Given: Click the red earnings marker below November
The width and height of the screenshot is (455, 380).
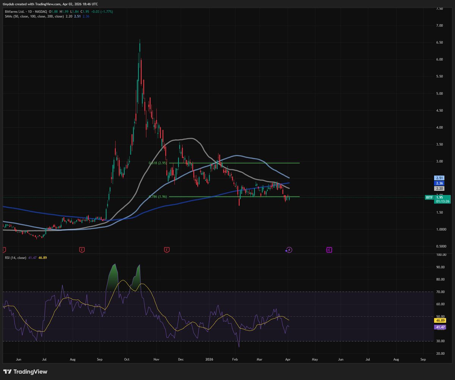Looking at the screenshot, I should [x=166, y=250].
